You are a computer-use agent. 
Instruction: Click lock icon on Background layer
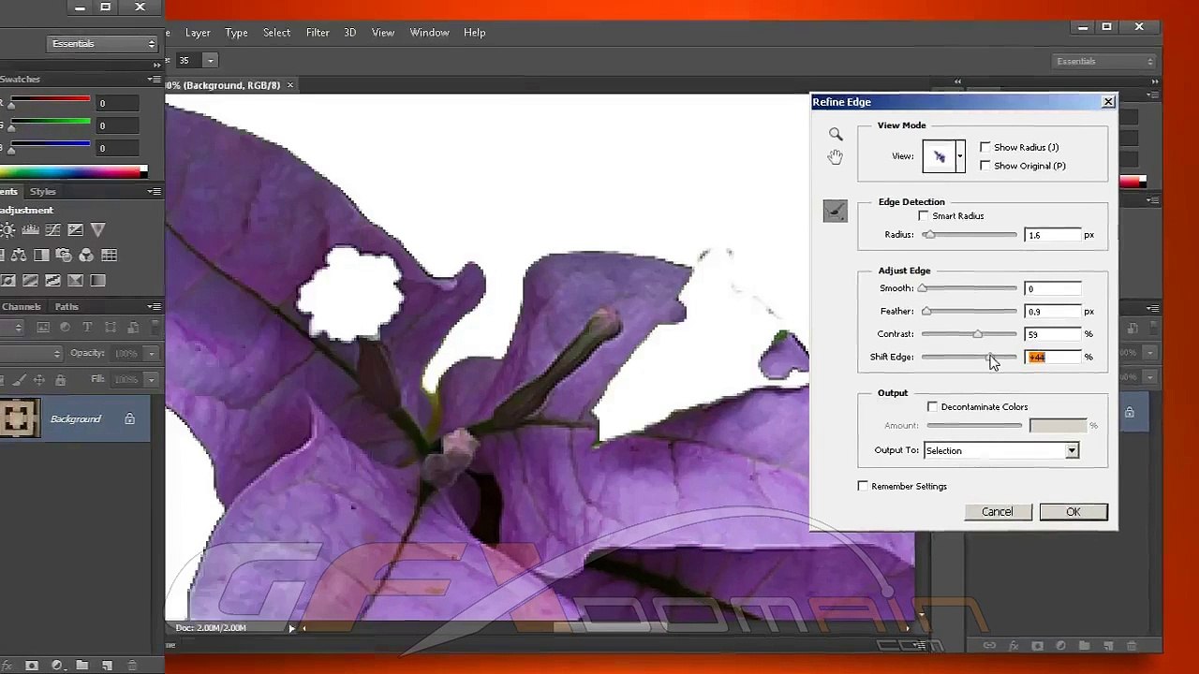point(129,419)
